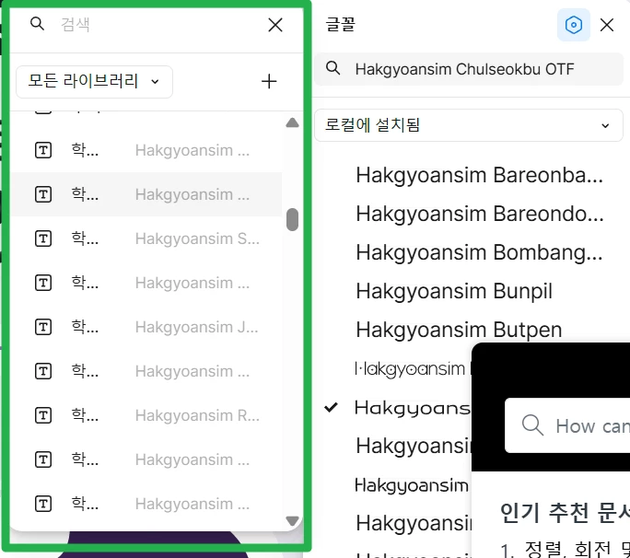The image size is (630, 558).
Task: Click the T icon beside Hakgyoansim R...
Action: (43, 415)
